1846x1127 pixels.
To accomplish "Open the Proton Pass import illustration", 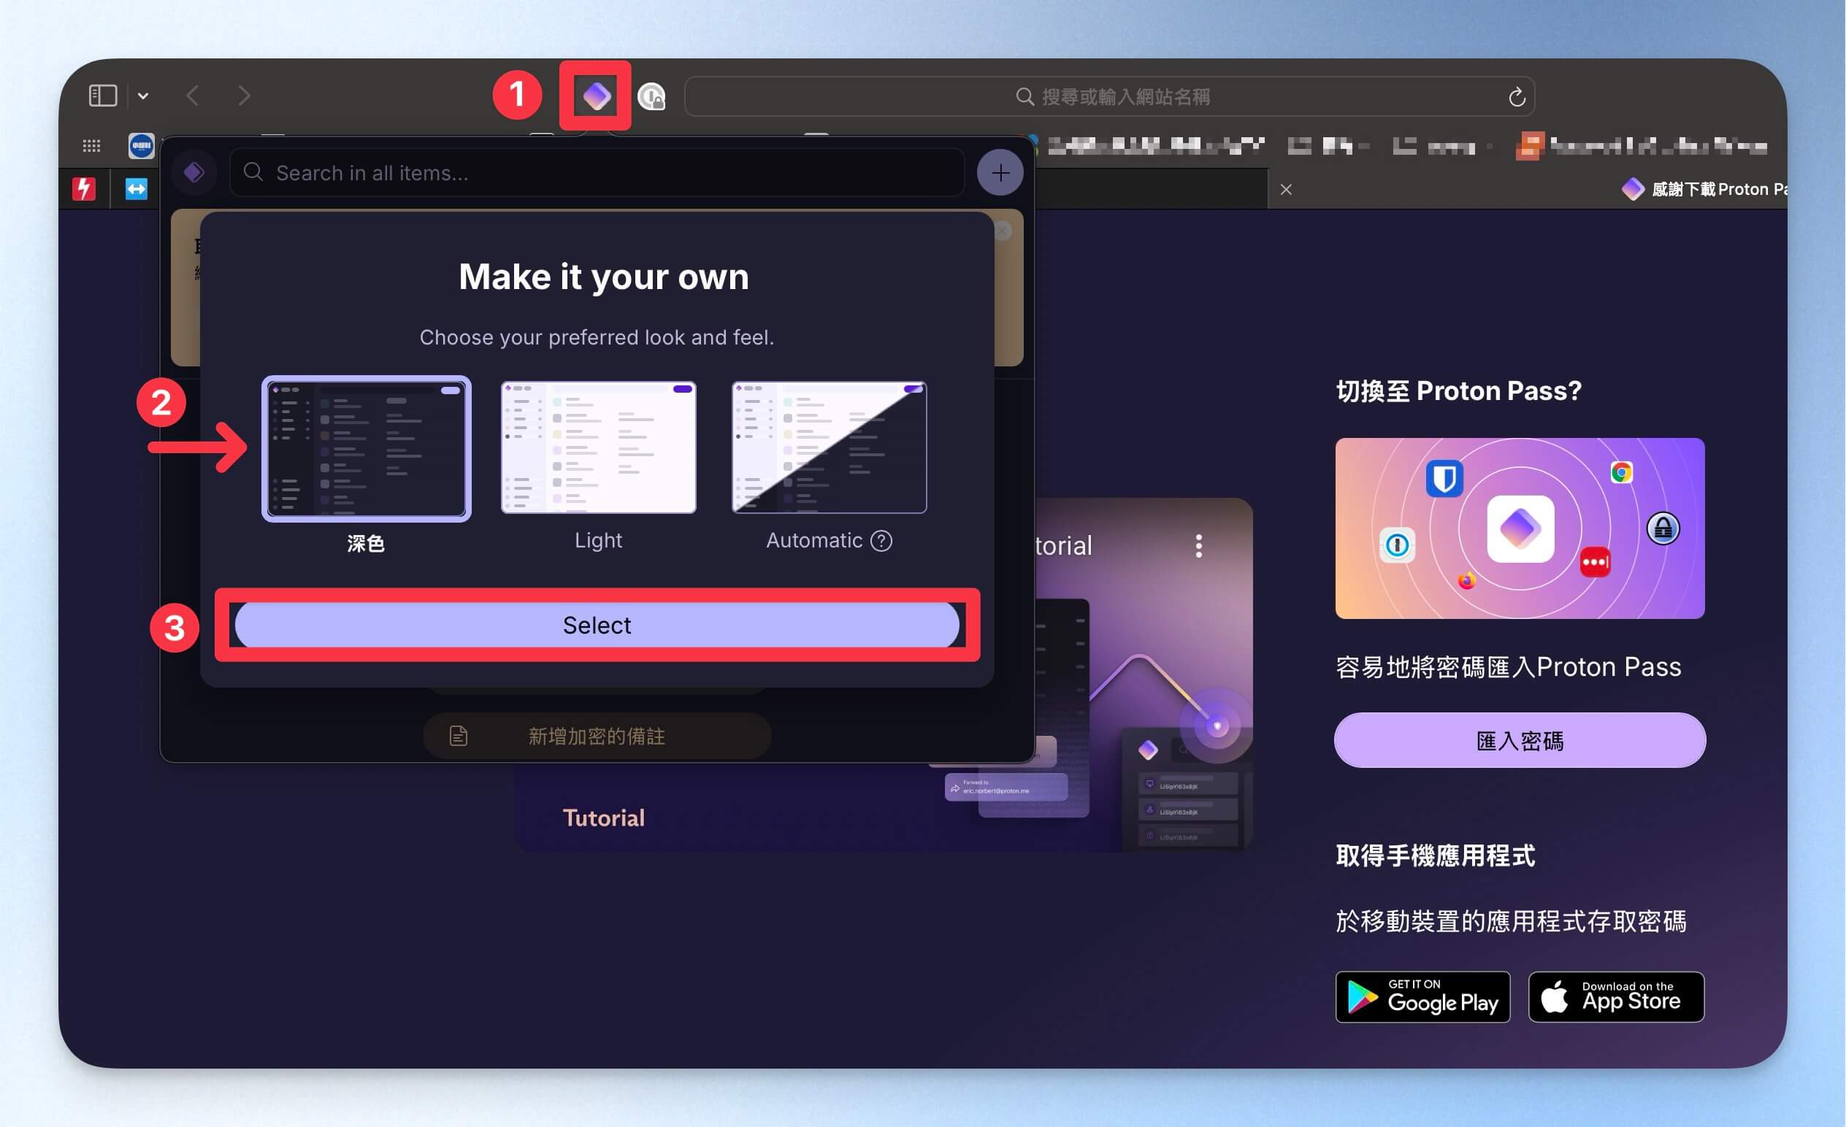I will (x=1520, y=528).
